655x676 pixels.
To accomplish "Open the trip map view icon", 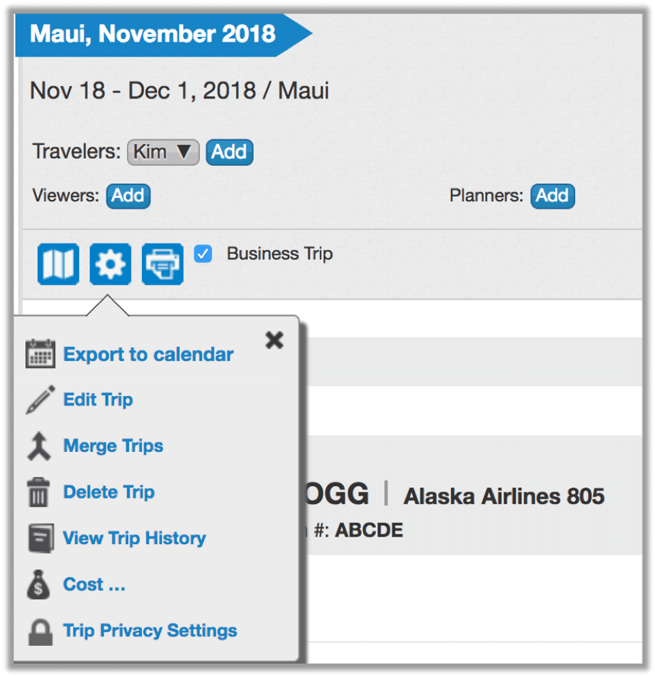I will click(58, 264).
